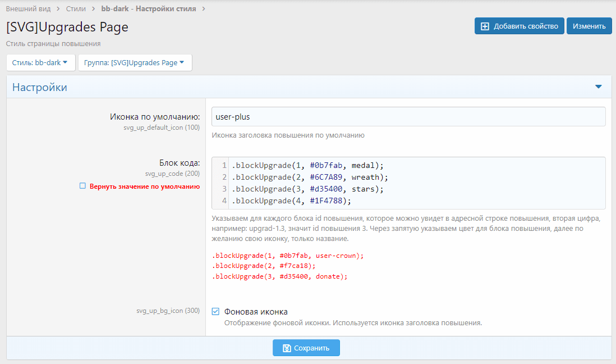Collapse the Настройки section with its arrow
Viewport: 616px width, 364px height.
tap(598, 87)
